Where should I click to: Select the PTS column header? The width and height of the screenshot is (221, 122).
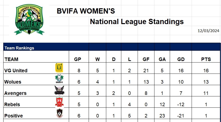206,59
